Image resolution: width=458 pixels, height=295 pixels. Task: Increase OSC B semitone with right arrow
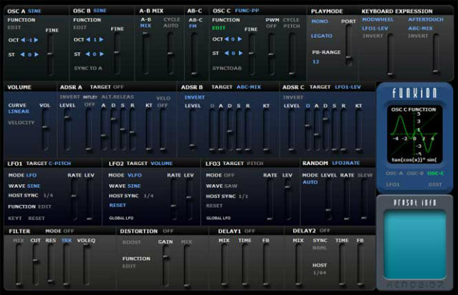(102, 54)
